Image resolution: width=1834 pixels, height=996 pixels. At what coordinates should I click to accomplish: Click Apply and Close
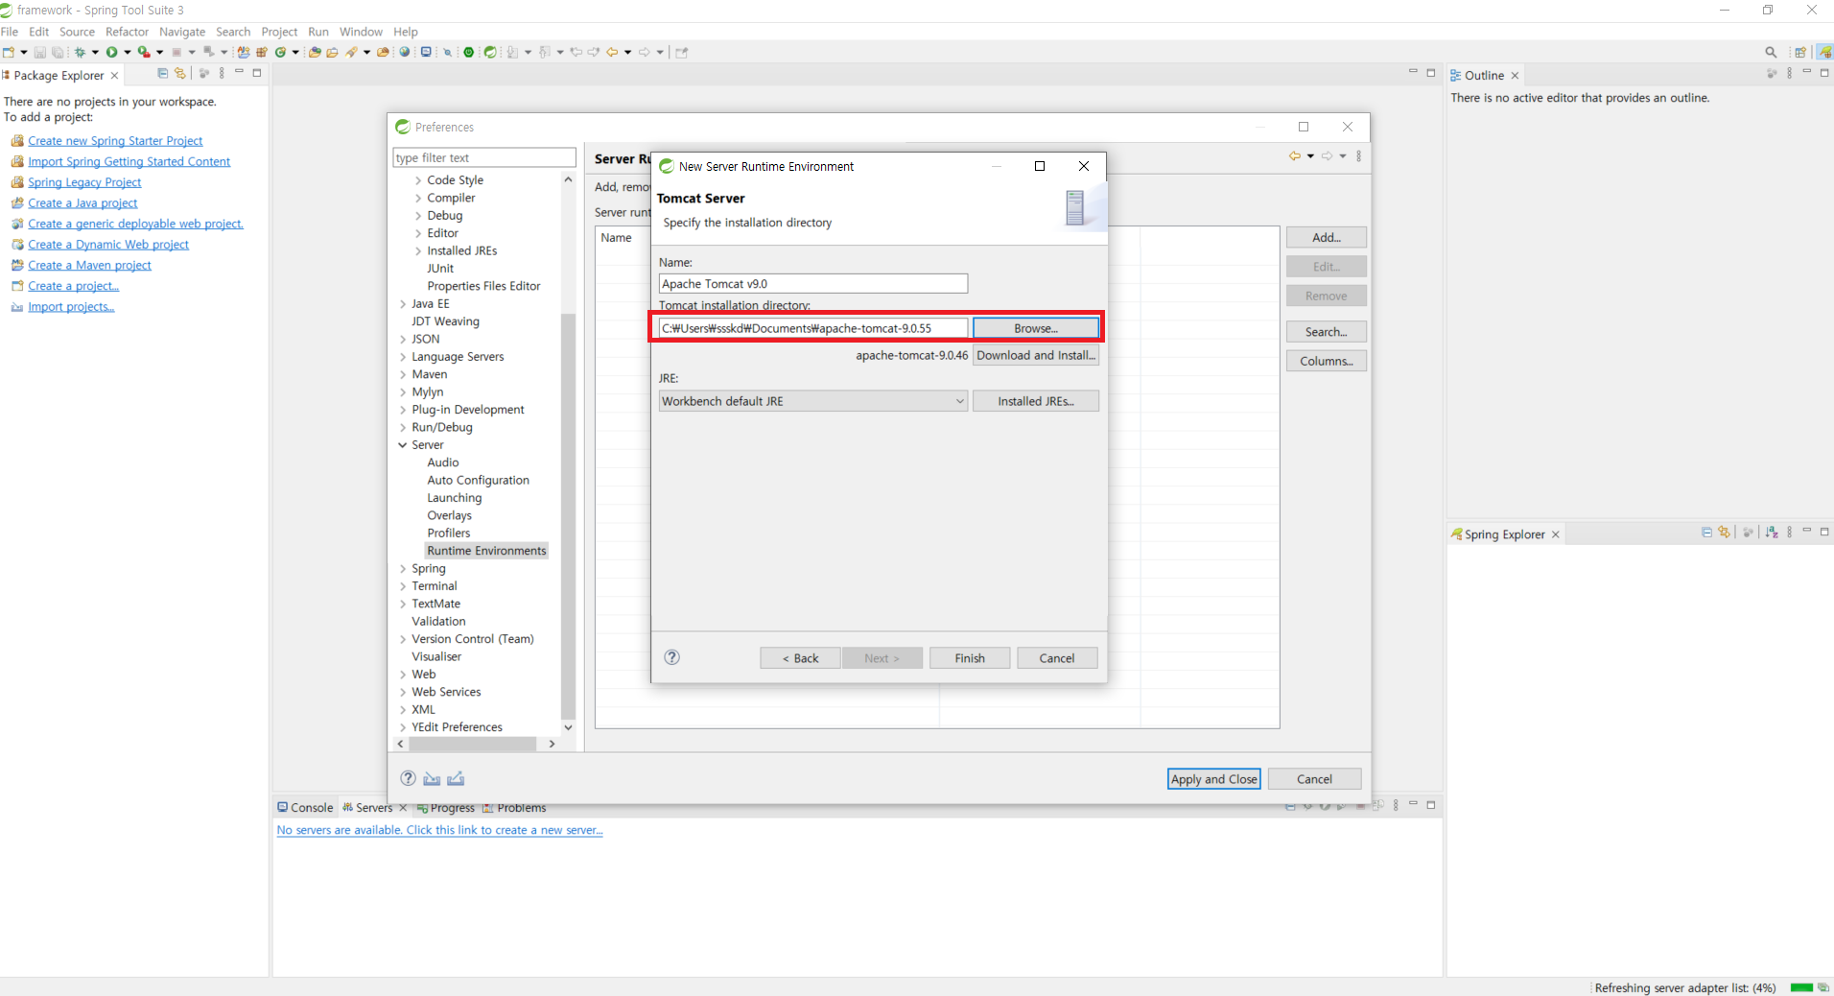click(x=1214, y=779)
